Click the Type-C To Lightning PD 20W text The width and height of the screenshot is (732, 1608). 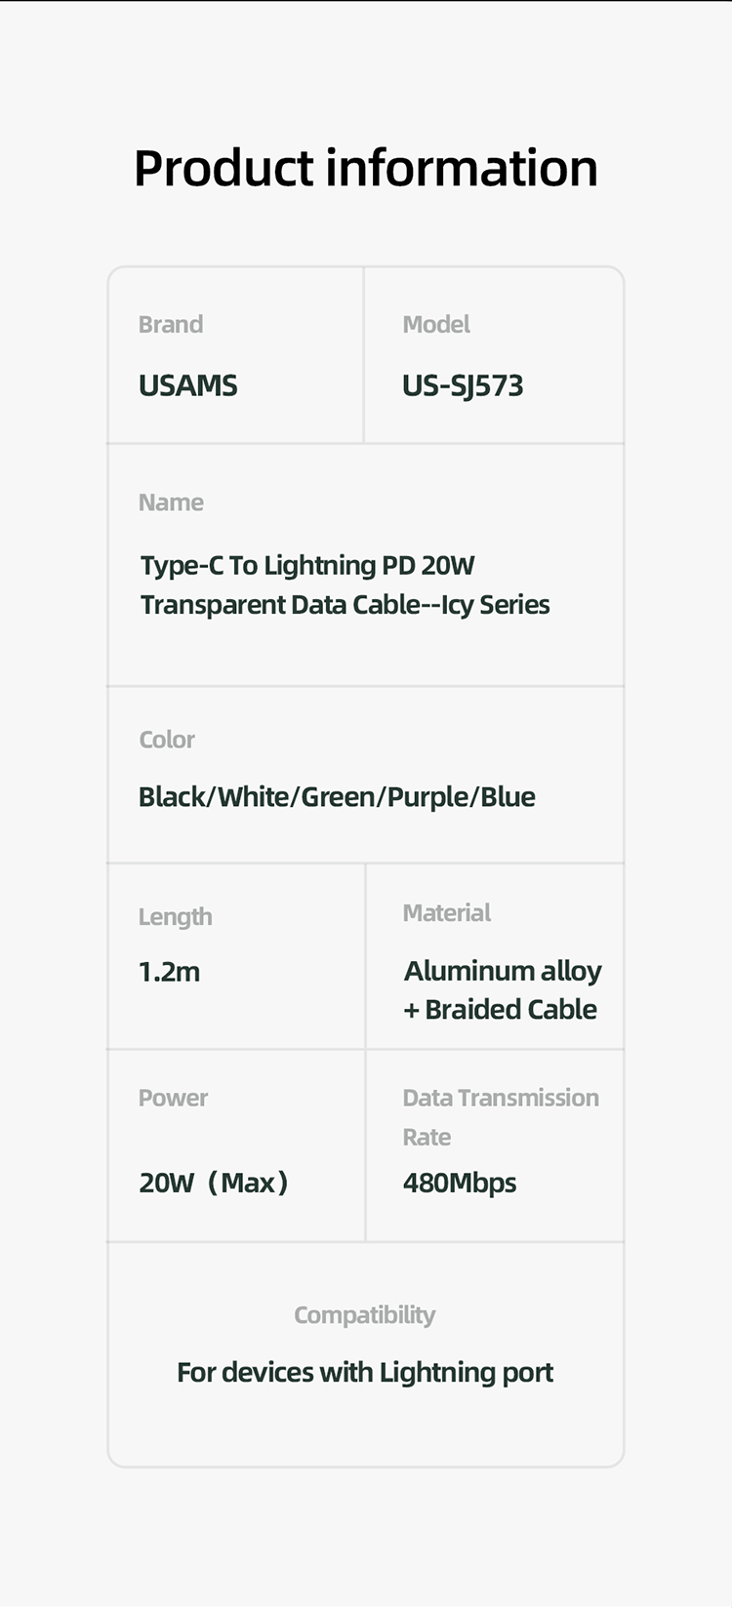click(307, 566)
